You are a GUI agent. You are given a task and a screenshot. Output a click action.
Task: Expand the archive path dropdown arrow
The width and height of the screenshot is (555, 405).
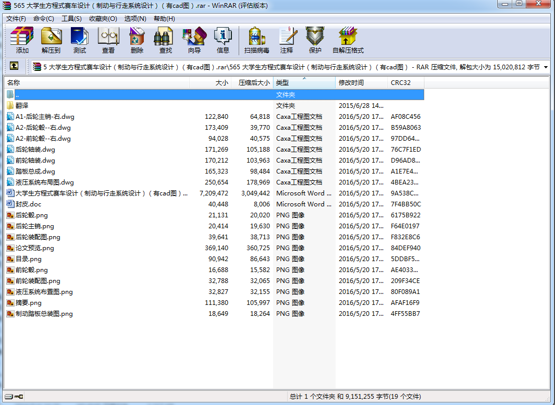click(x=546, y=67)
